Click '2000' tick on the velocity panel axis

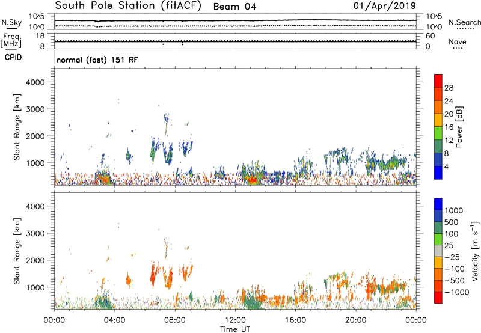[x=35, y=260]
